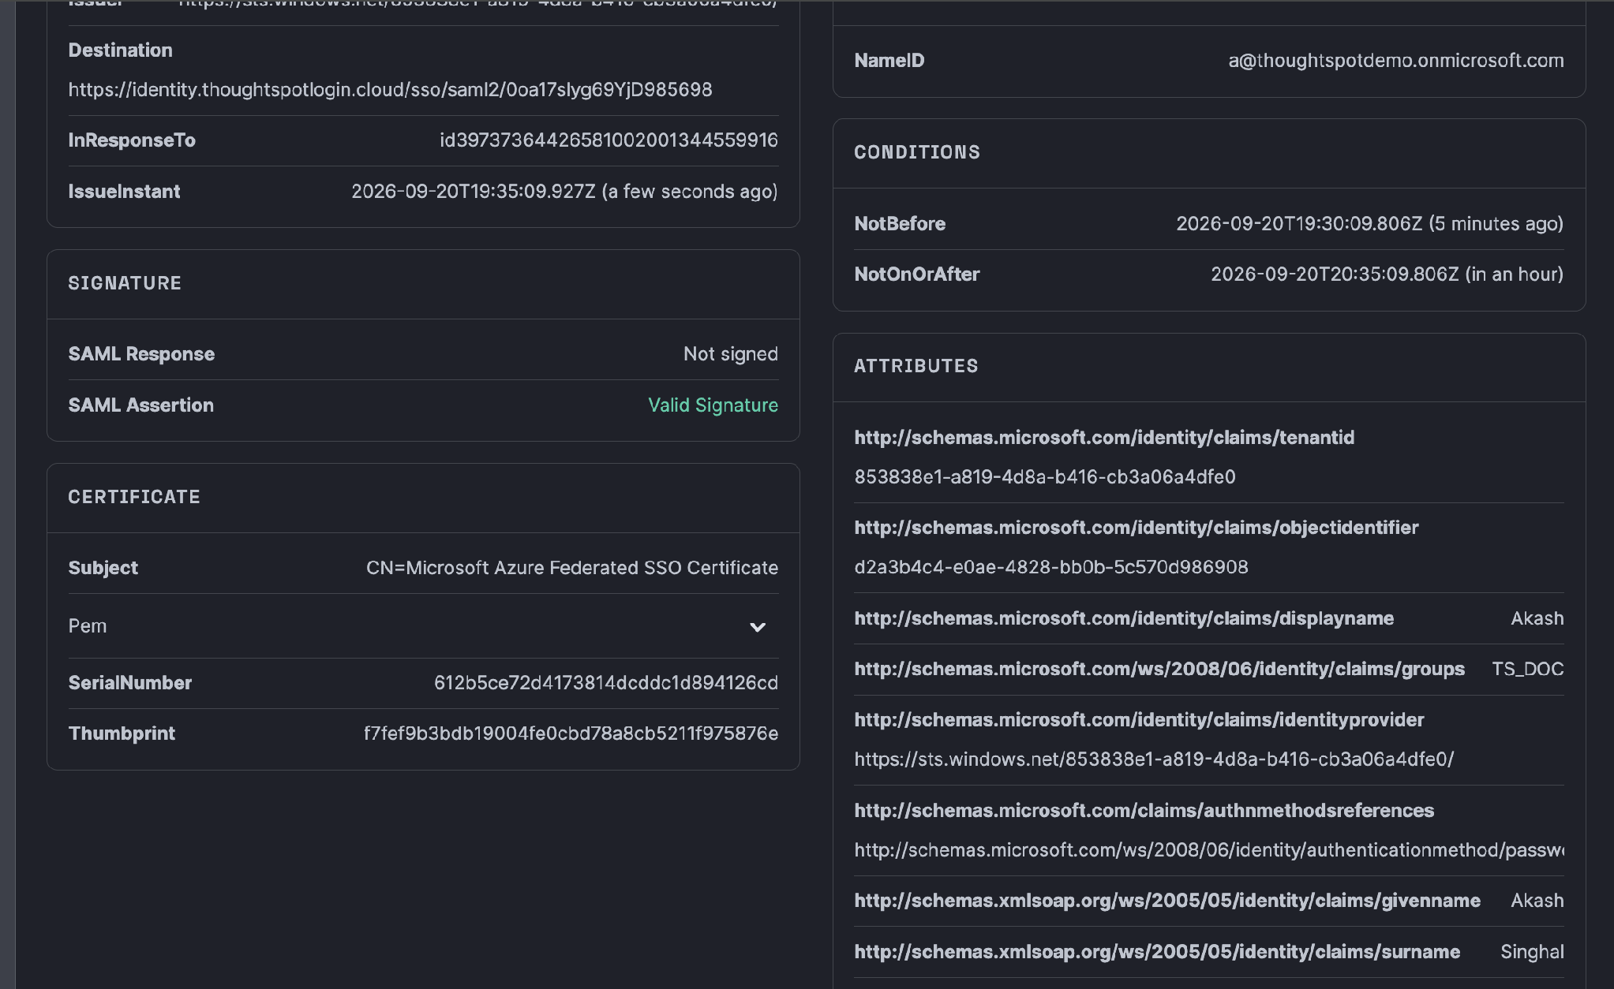
Task: Click the IssueInstant label
Action: [x=124, y=192]
